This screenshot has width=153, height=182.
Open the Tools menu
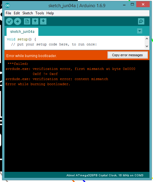pyautogui.click(x=40, y=13)
